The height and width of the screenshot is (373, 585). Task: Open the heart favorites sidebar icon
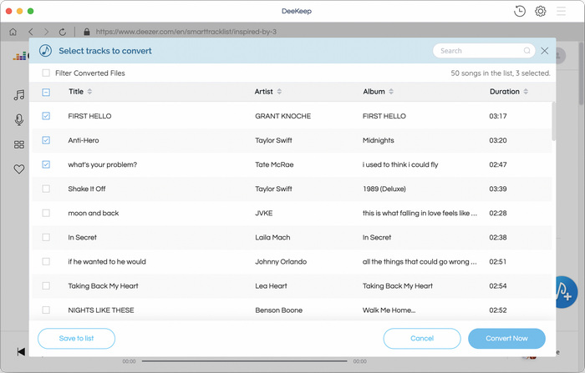coord(19,169)
